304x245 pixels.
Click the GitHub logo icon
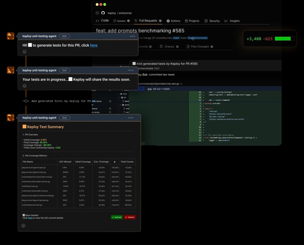click(x=103, y=13)
